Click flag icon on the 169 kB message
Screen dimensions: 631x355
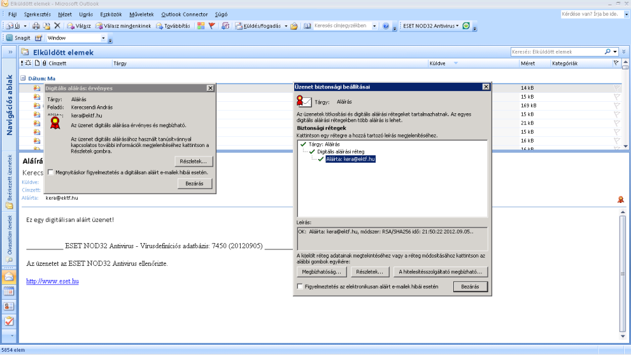616,106
